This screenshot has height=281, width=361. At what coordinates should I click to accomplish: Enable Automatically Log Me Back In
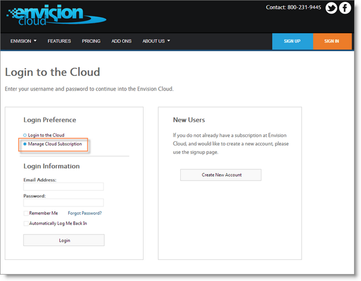[x=26, y=223]
